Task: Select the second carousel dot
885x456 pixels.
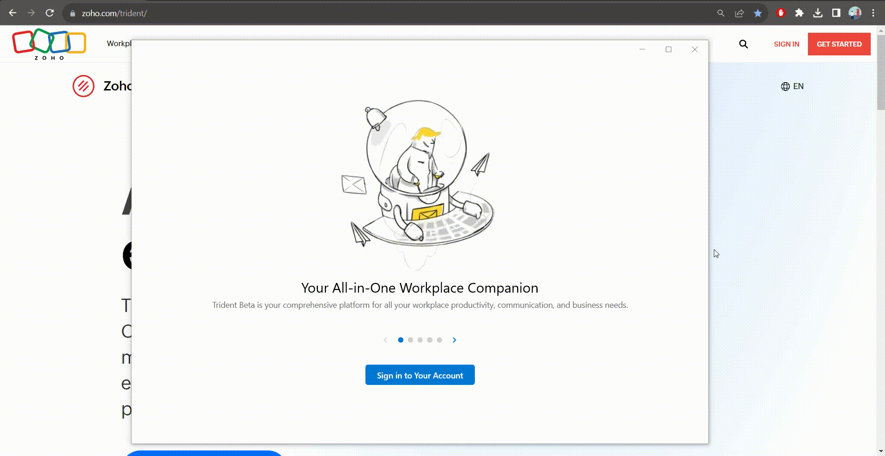Action: click(x=410, y=340)
